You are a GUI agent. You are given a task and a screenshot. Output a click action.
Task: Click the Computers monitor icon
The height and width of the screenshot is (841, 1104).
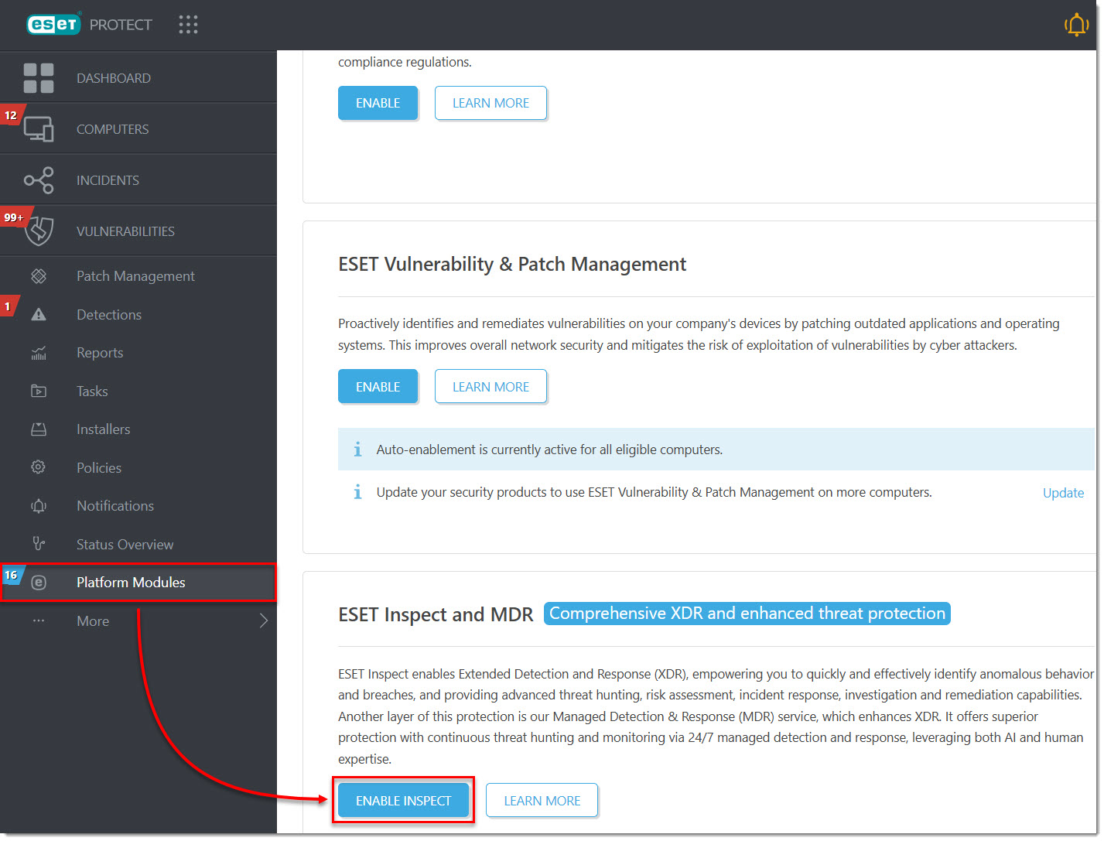click(39, 129)
